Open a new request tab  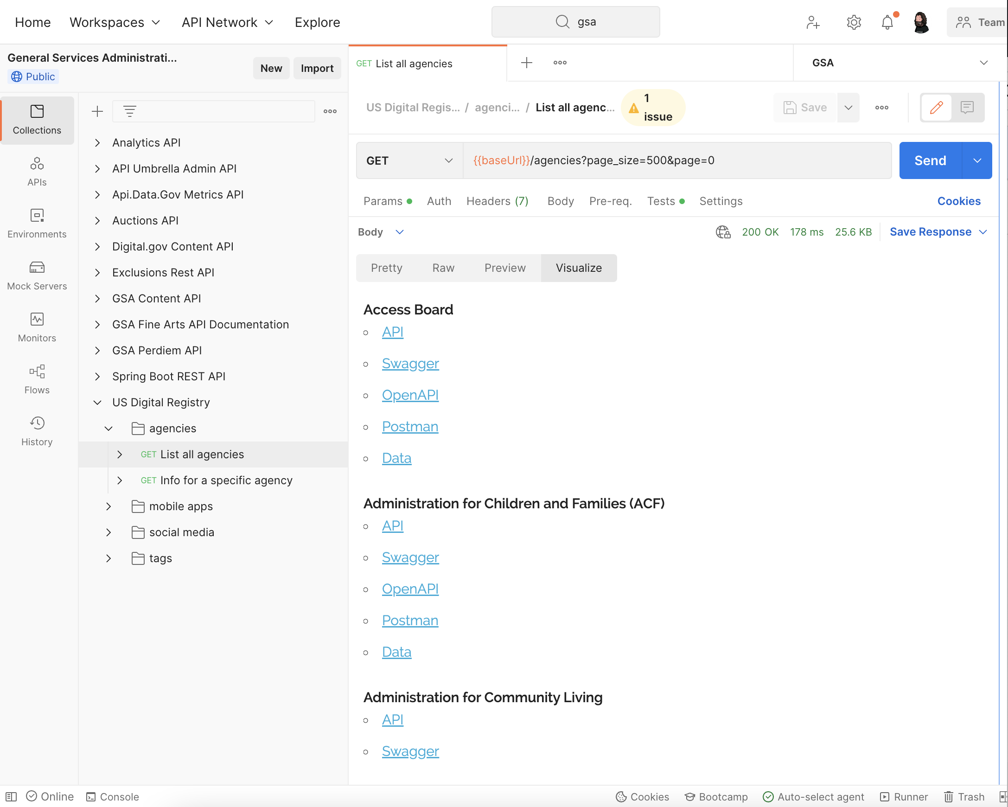pyautogui.click(x=527, y=63)
